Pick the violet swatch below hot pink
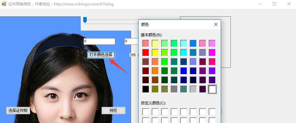Viewport: 296px width, 123px height. tap(212, 71)
